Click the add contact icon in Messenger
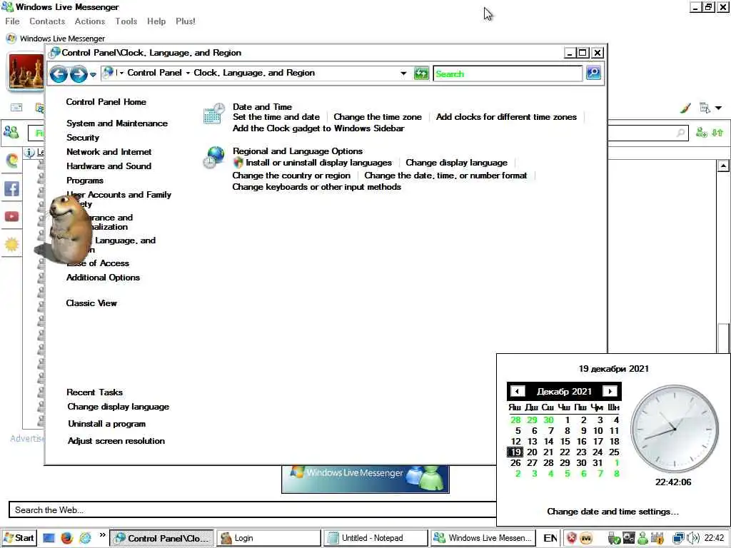 701,133
